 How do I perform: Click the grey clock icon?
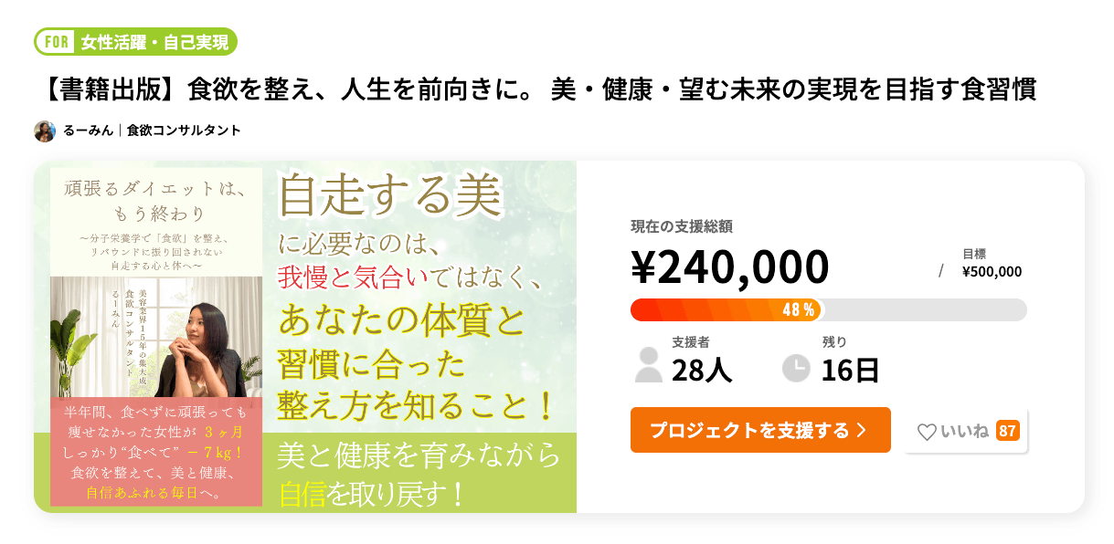[796, 368]
